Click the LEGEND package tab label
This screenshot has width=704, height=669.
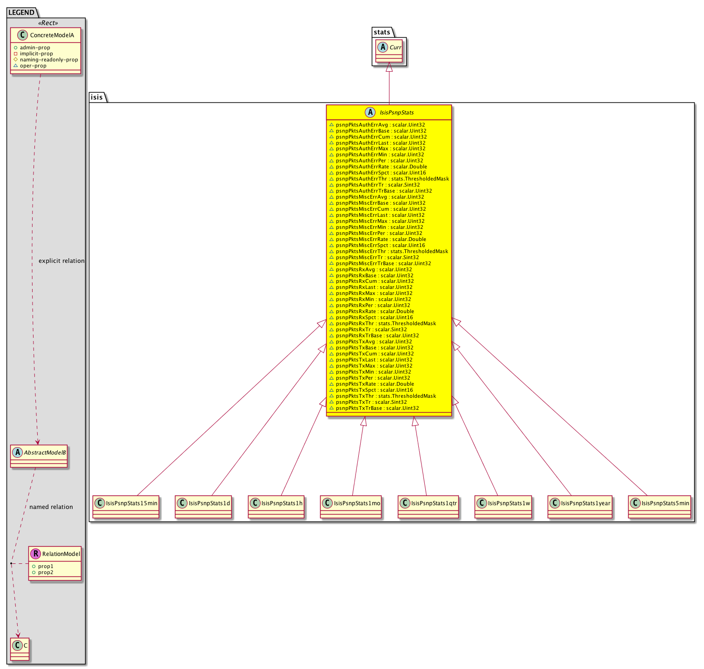[21, 13]
